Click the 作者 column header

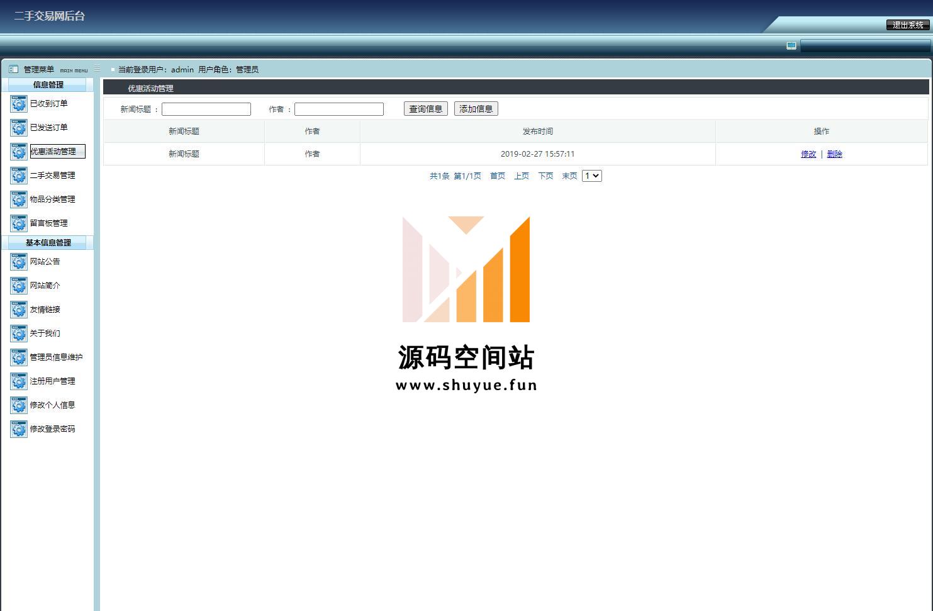312,132
